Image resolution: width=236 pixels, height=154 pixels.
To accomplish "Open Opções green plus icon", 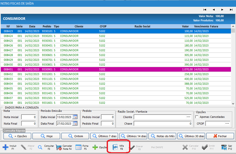I will pyautogui.click(x=95, y=147).
